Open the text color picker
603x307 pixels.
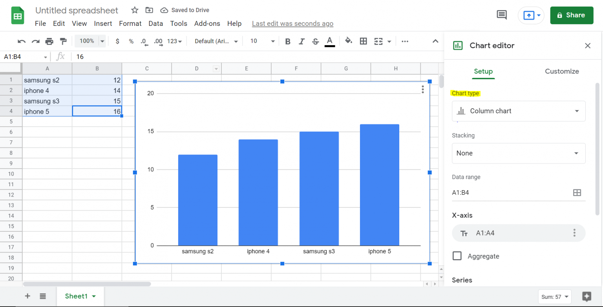tap(330, 41)
